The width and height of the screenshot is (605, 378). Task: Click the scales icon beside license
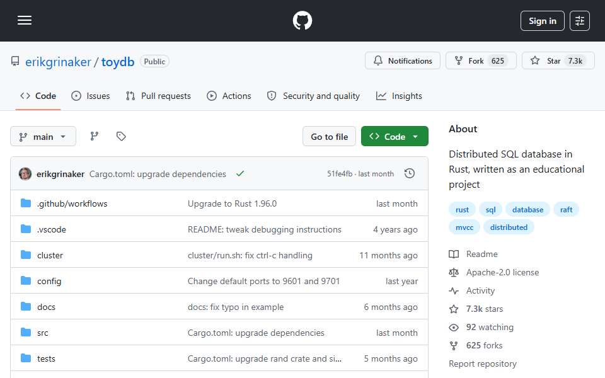point(454,273)
